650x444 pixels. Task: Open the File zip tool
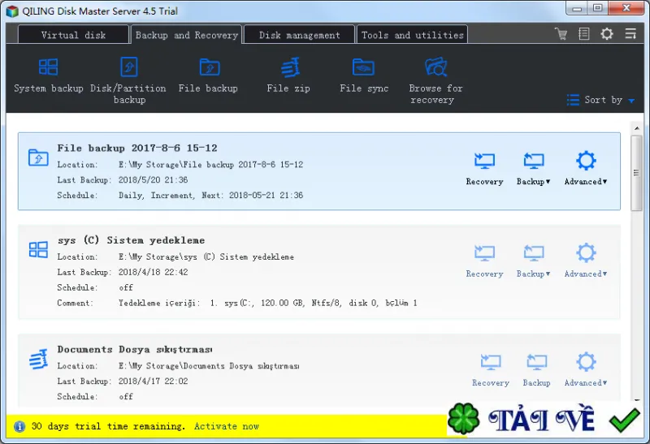pyautogui.click(x=289, y=75)
